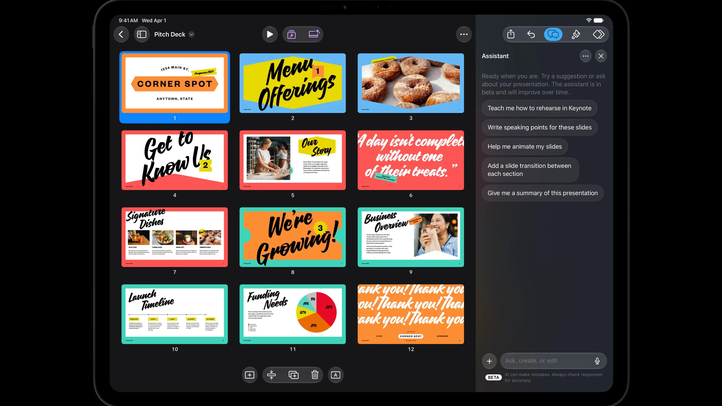The height and width of the screenshot is (406, 722).
Task: Tap the Share icon
Action: [511, 34]
